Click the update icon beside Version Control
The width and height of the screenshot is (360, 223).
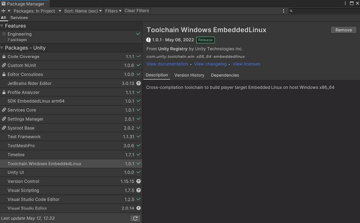pos(139,181)
